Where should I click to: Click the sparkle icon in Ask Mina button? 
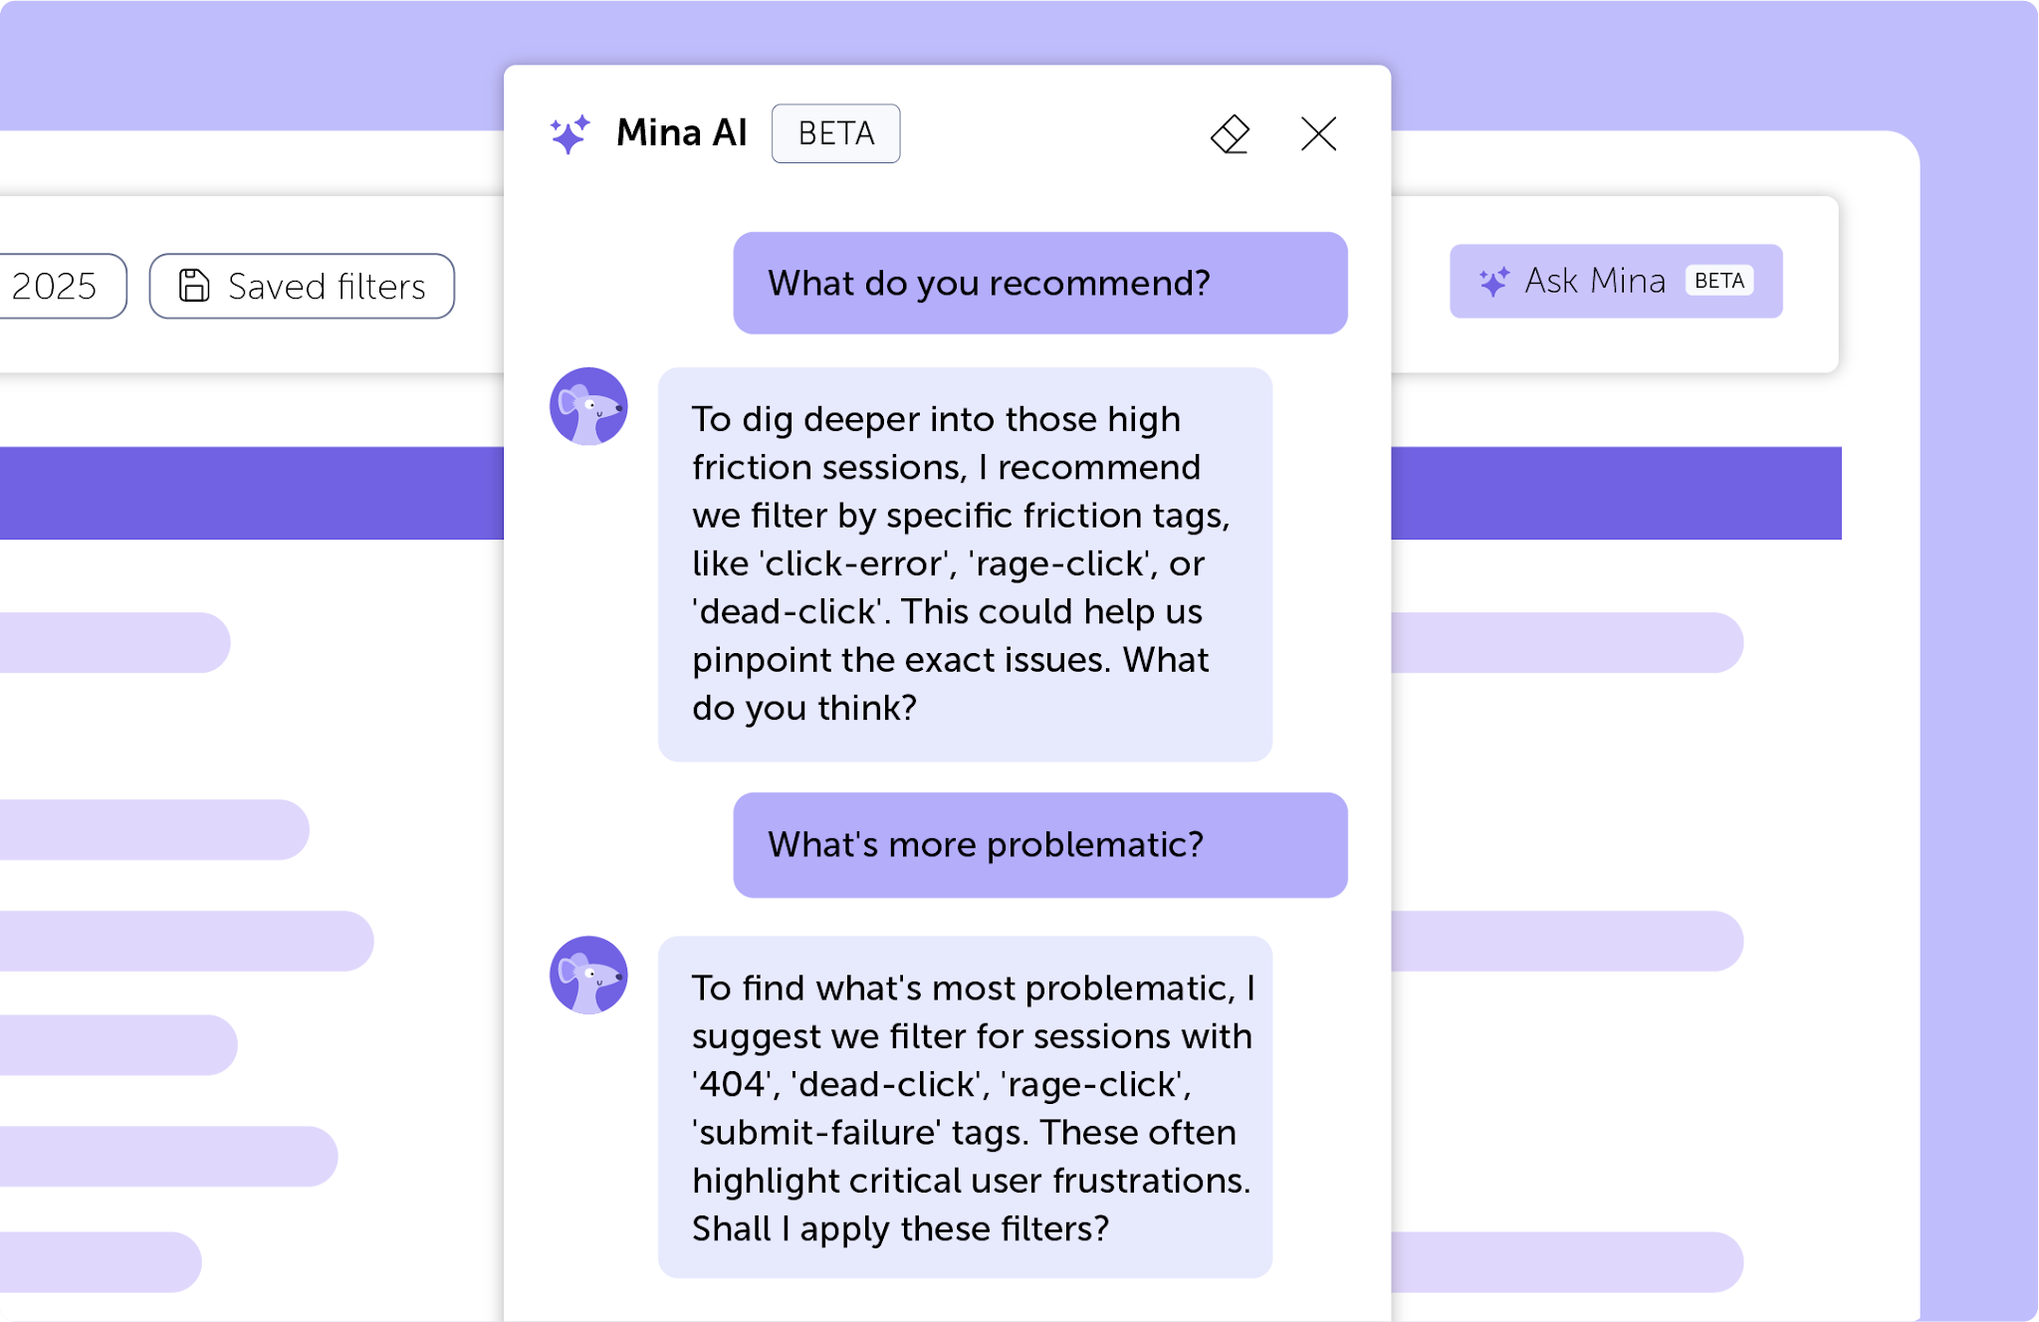click(1493, 282)
